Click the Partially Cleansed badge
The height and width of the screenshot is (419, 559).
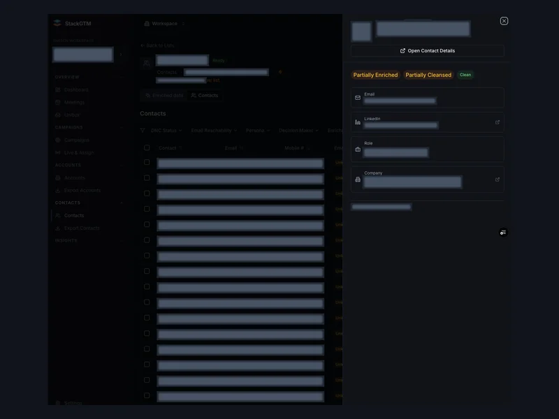(428, 75)
